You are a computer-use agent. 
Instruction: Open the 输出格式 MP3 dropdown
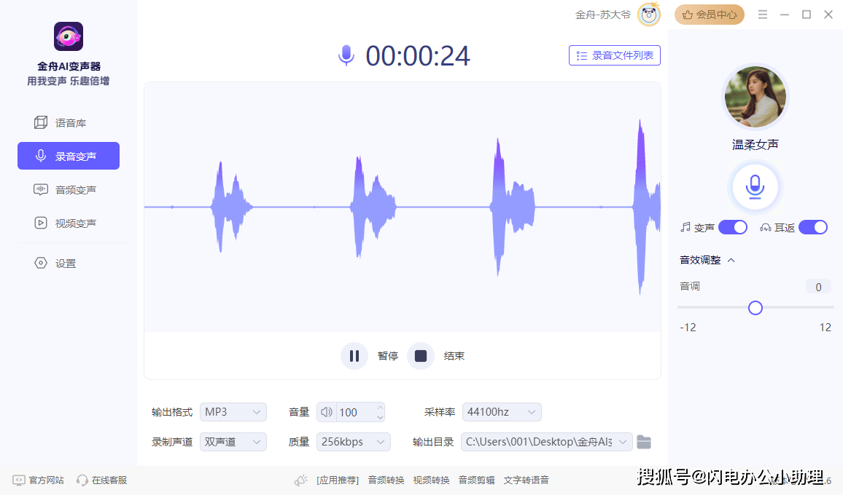coord(233,412)
